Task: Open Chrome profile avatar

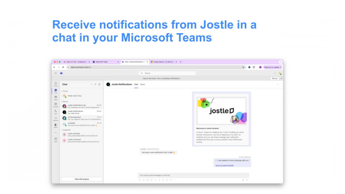Action: (x=260, y=67)
